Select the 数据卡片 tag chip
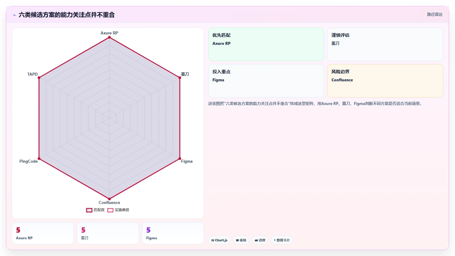Screen dimensions: 455x256 pos(282,240)
